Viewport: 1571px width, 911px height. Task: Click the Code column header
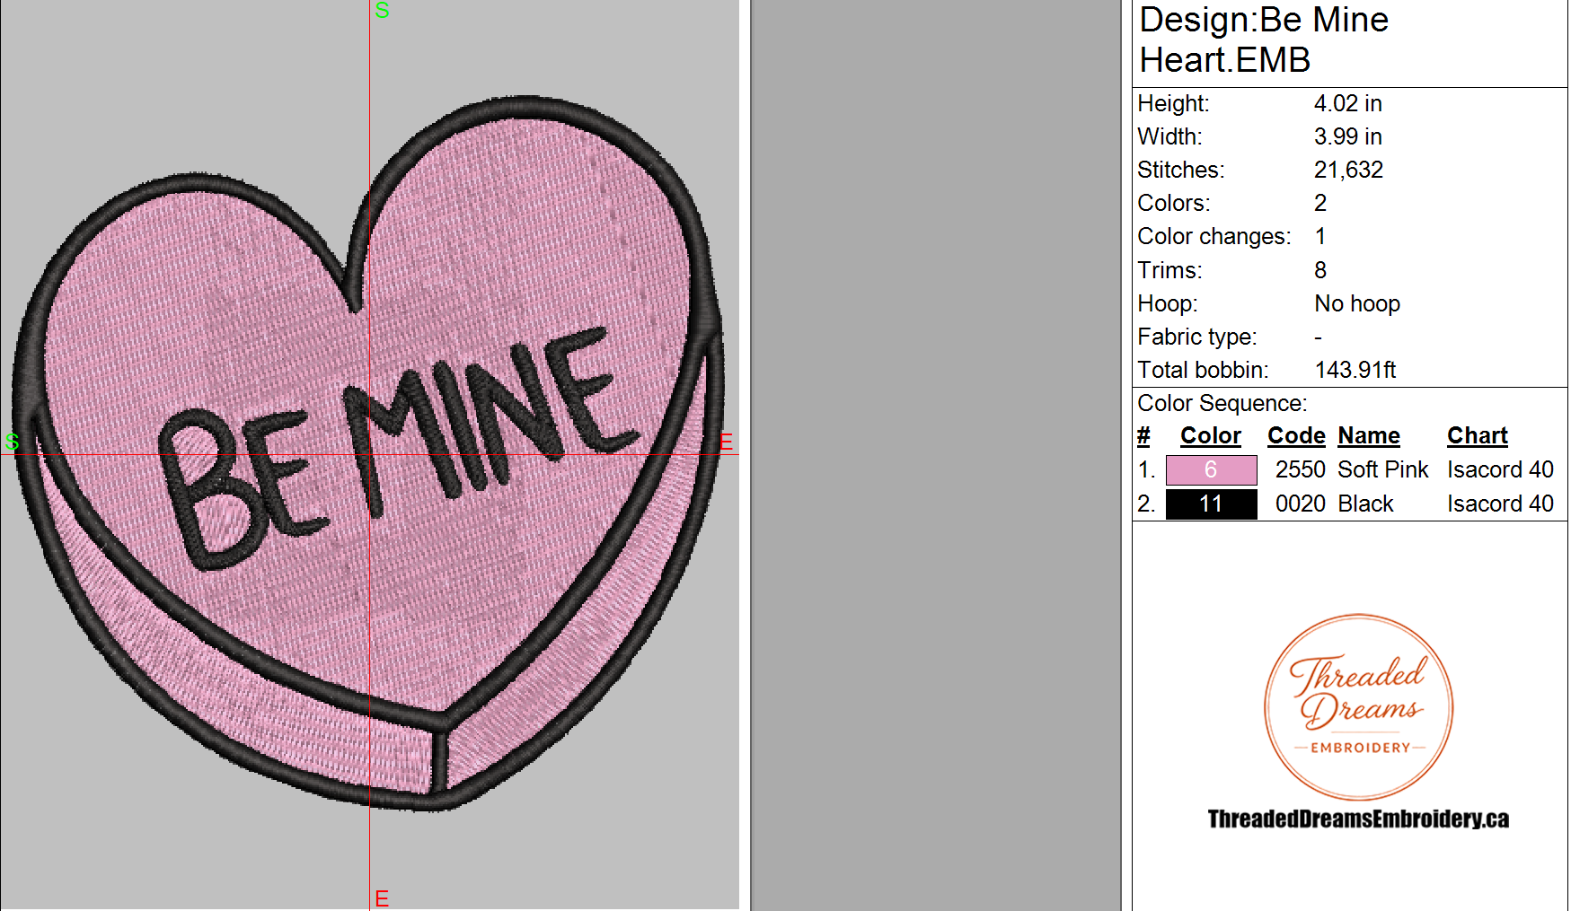(x=1296, y=435)
